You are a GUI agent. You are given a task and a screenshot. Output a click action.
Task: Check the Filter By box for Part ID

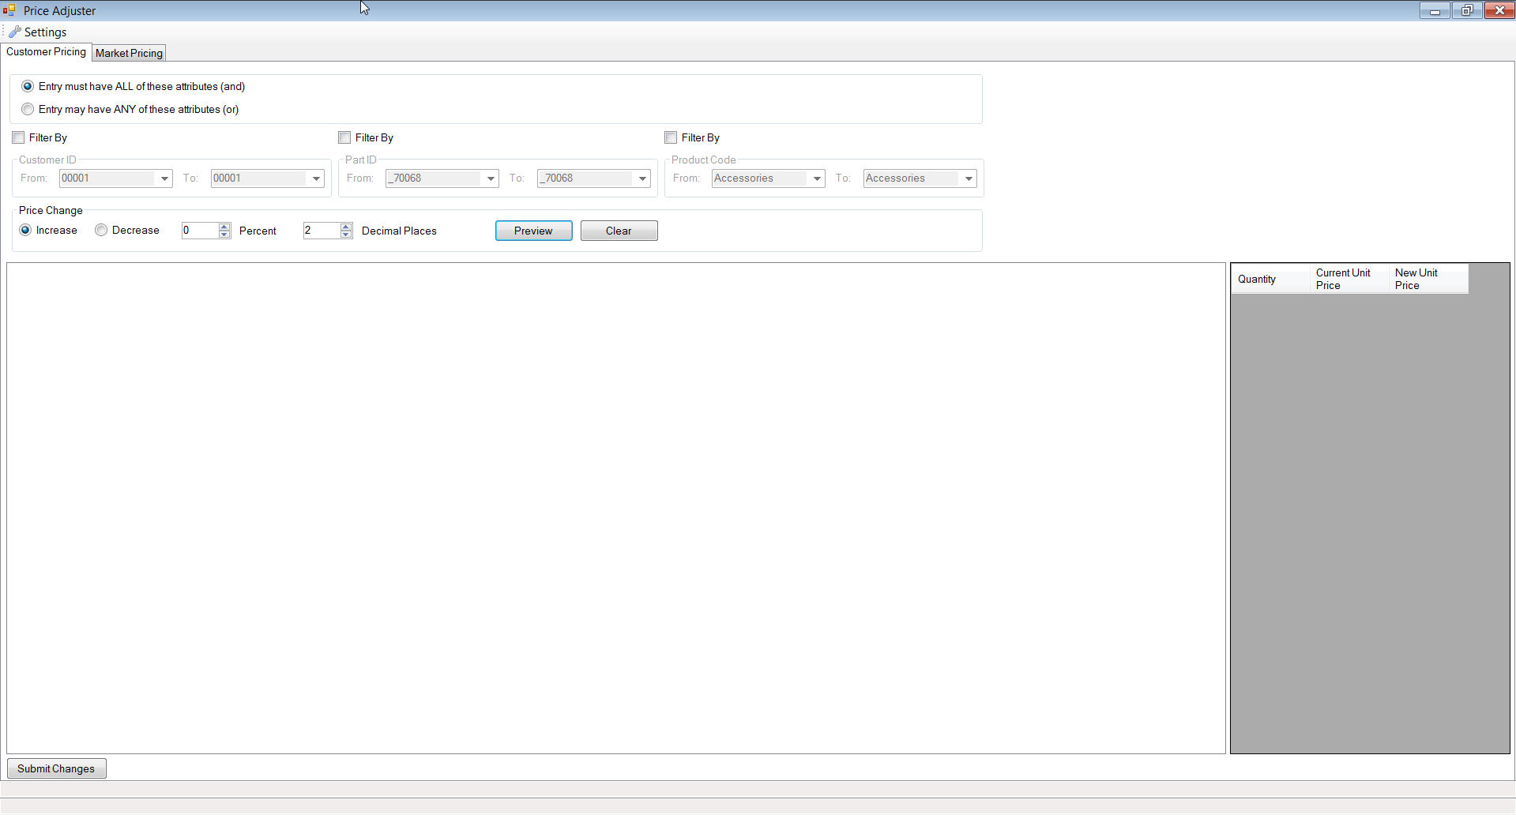point(344,137)
